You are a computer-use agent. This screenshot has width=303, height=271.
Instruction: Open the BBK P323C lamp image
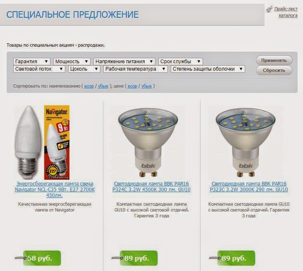click(x=246, y=143)
